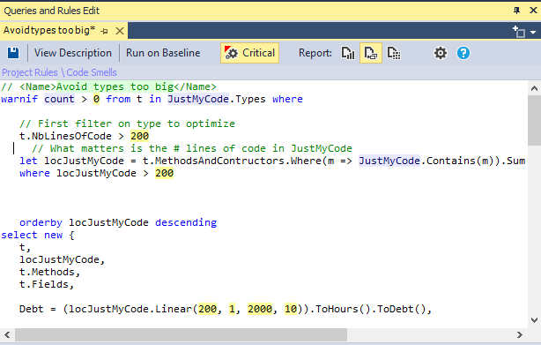Click the 'descending' keyword
Image resolution: width=541 pixels, height=345 pixels.
coord(186,222)
